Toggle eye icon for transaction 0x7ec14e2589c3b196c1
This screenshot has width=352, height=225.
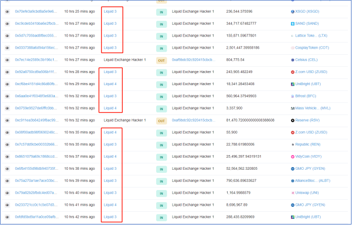pyautogui.click(x=7, y=60)
